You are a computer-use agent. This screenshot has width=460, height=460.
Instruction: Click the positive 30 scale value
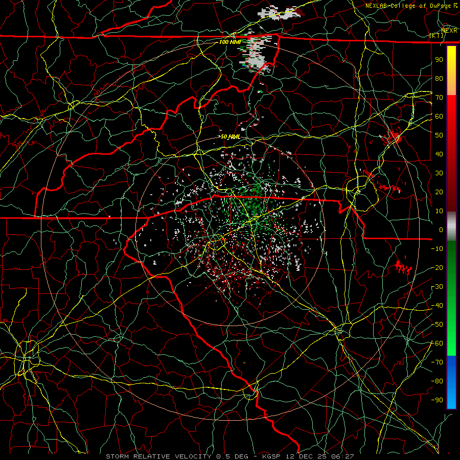(439, 173)
